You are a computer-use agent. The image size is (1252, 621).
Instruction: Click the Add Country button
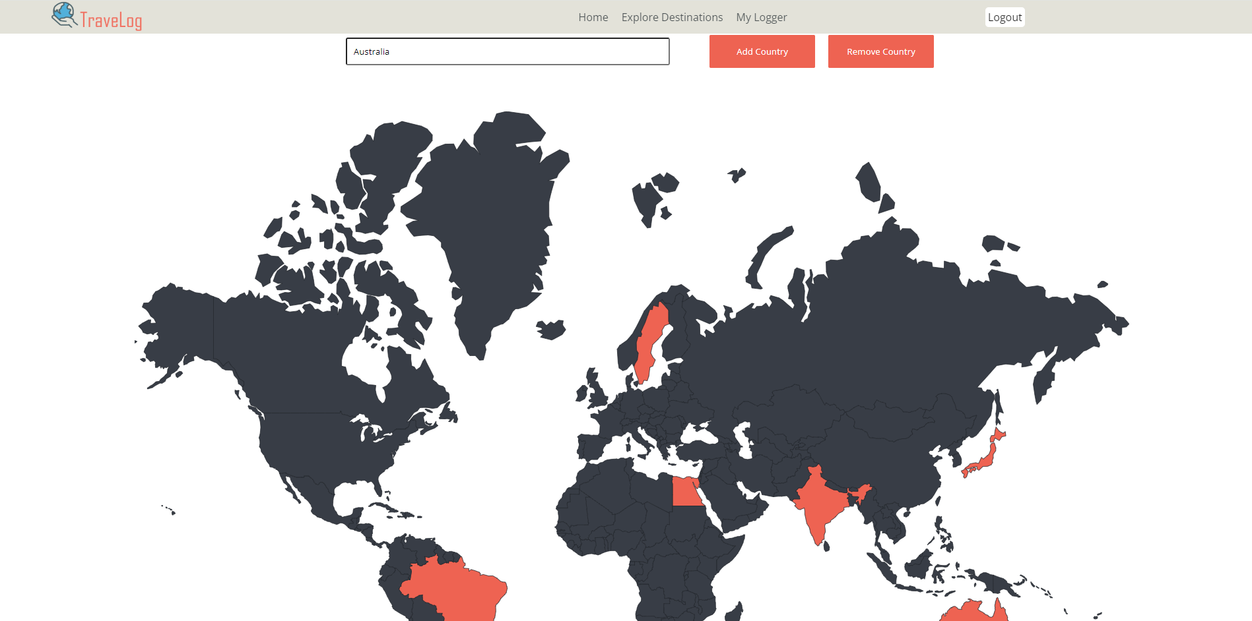762,51
